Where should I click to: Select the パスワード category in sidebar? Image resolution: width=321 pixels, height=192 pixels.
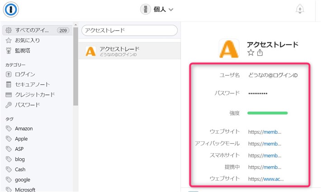(x=27, y=105)
